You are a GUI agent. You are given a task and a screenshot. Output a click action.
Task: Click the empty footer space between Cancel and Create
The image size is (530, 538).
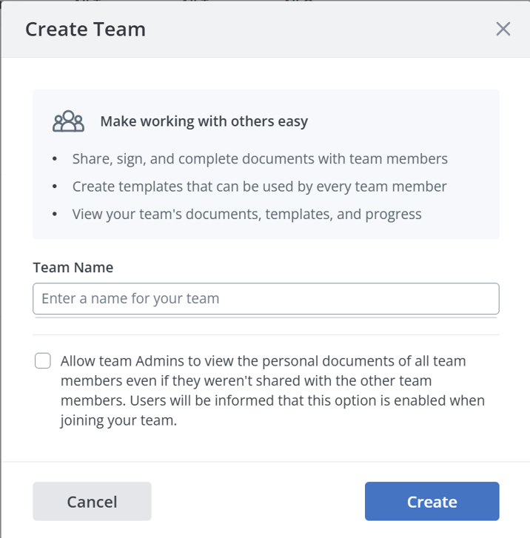258,502
